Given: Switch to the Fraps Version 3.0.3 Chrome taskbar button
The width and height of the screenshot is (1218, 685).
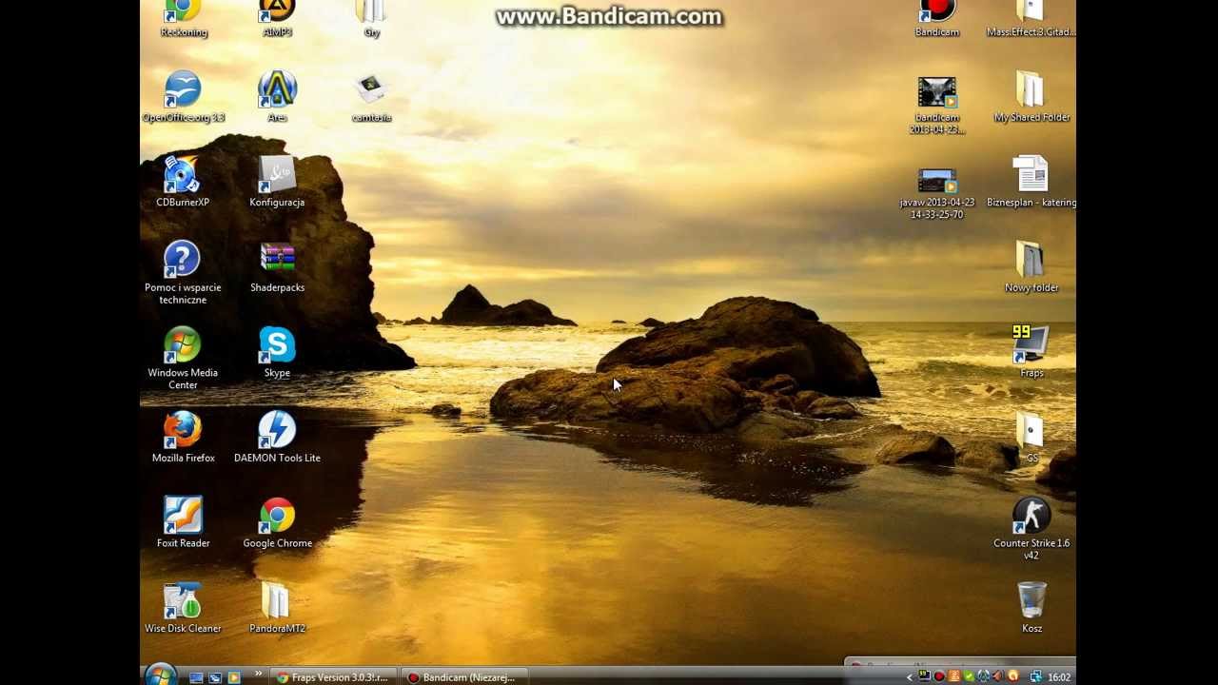Looking at the screenshot, I should (332, 677).
